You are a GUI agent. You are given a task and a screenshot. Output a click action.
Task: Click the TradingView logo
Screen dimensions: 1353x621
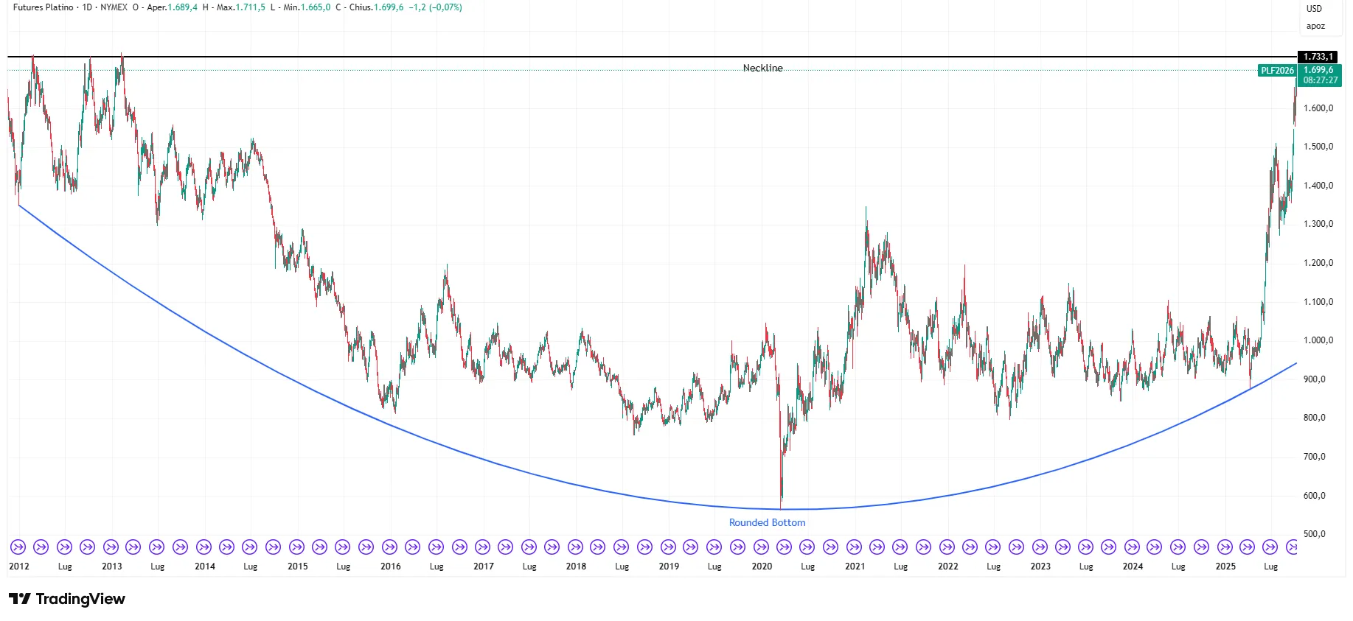67,599
